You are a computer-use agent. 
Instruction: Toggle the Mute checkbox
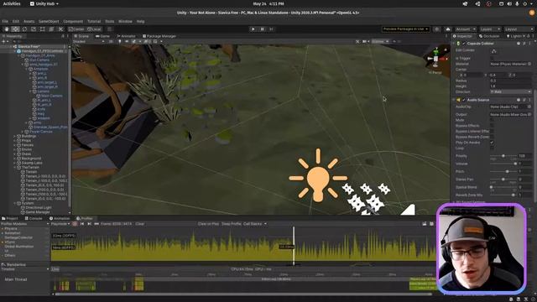pyautogui.click(x=493, y=120)
